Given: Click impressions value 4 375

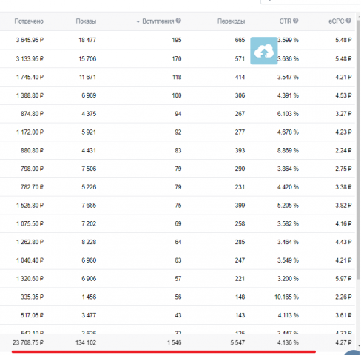Looking at the screenshot, I should tap(89, 114).
